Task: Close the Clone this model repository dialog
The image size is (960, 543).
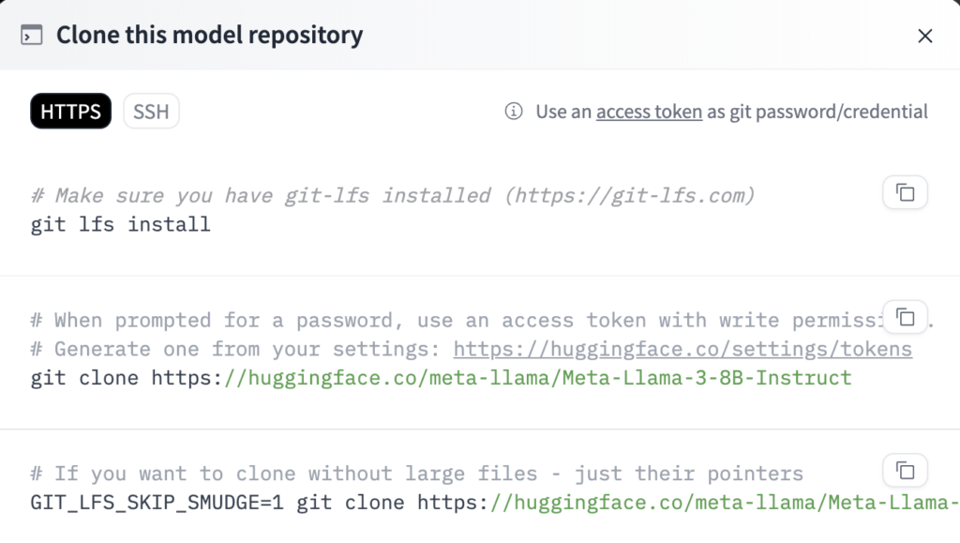Action: tap(924, 36)
